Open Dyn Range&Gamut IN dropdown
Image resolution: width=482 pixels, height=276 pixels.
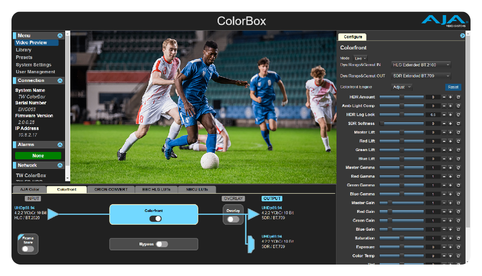click(421, 65)
